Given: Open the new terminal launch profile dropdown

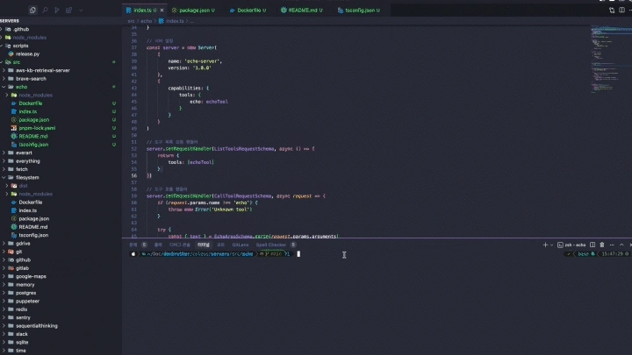Looking at the screenshot, I should tap(551, 245).
